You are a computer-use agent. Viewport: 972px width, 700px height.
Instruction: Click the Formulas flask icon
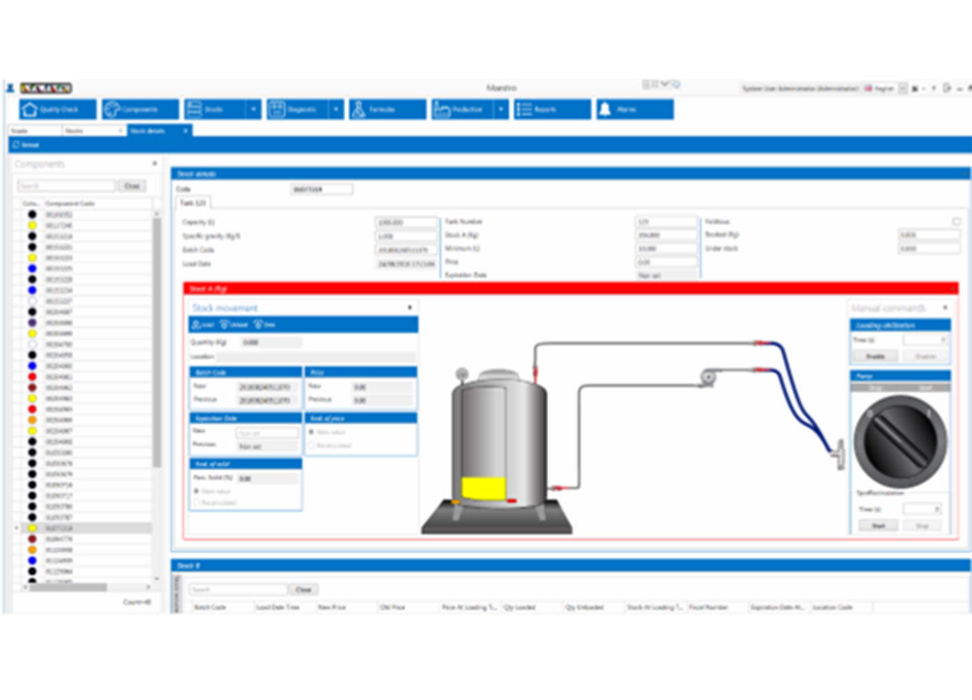click(359, 109)
